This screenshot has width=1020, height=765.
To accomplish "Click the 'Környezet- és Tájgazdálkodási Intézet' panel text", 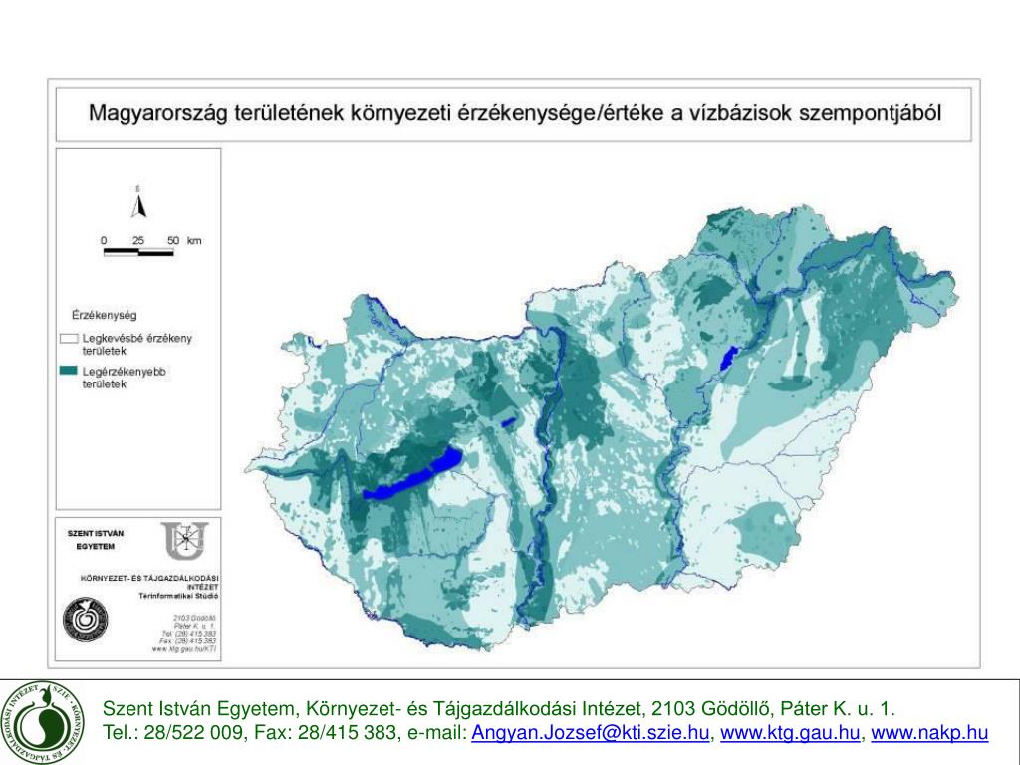I will [x=150, y=584].
